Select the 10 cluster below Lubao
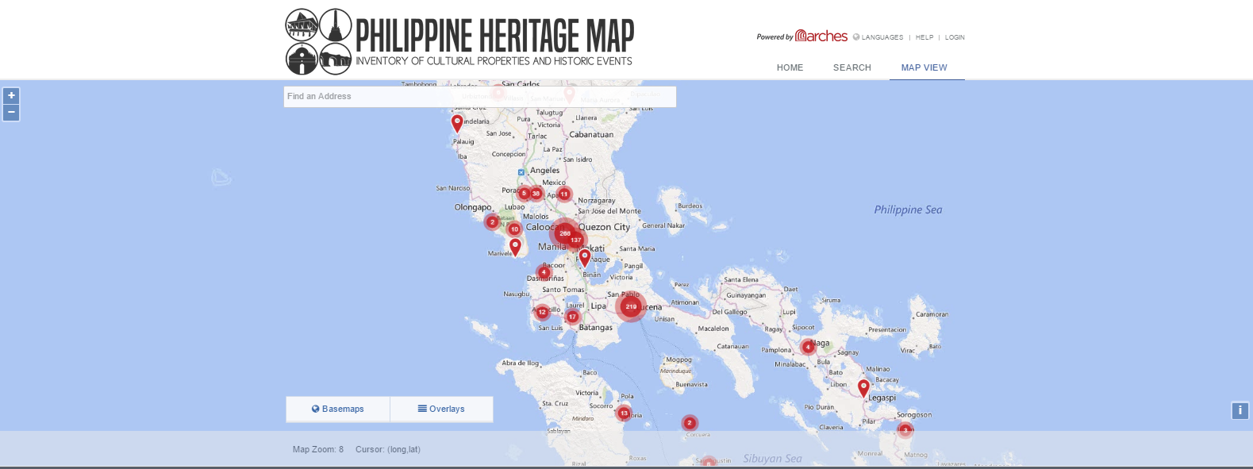 pos(514,229)
